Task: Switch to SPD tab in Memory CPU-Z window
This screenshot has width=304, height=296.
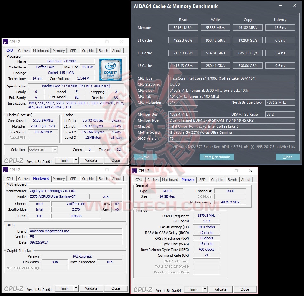Action: (202, 180)
